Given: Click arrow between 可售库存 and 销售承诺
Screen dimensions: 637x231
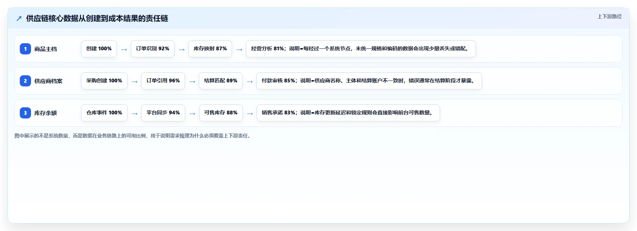Looking at the screenshot, I should click(250, 114).
